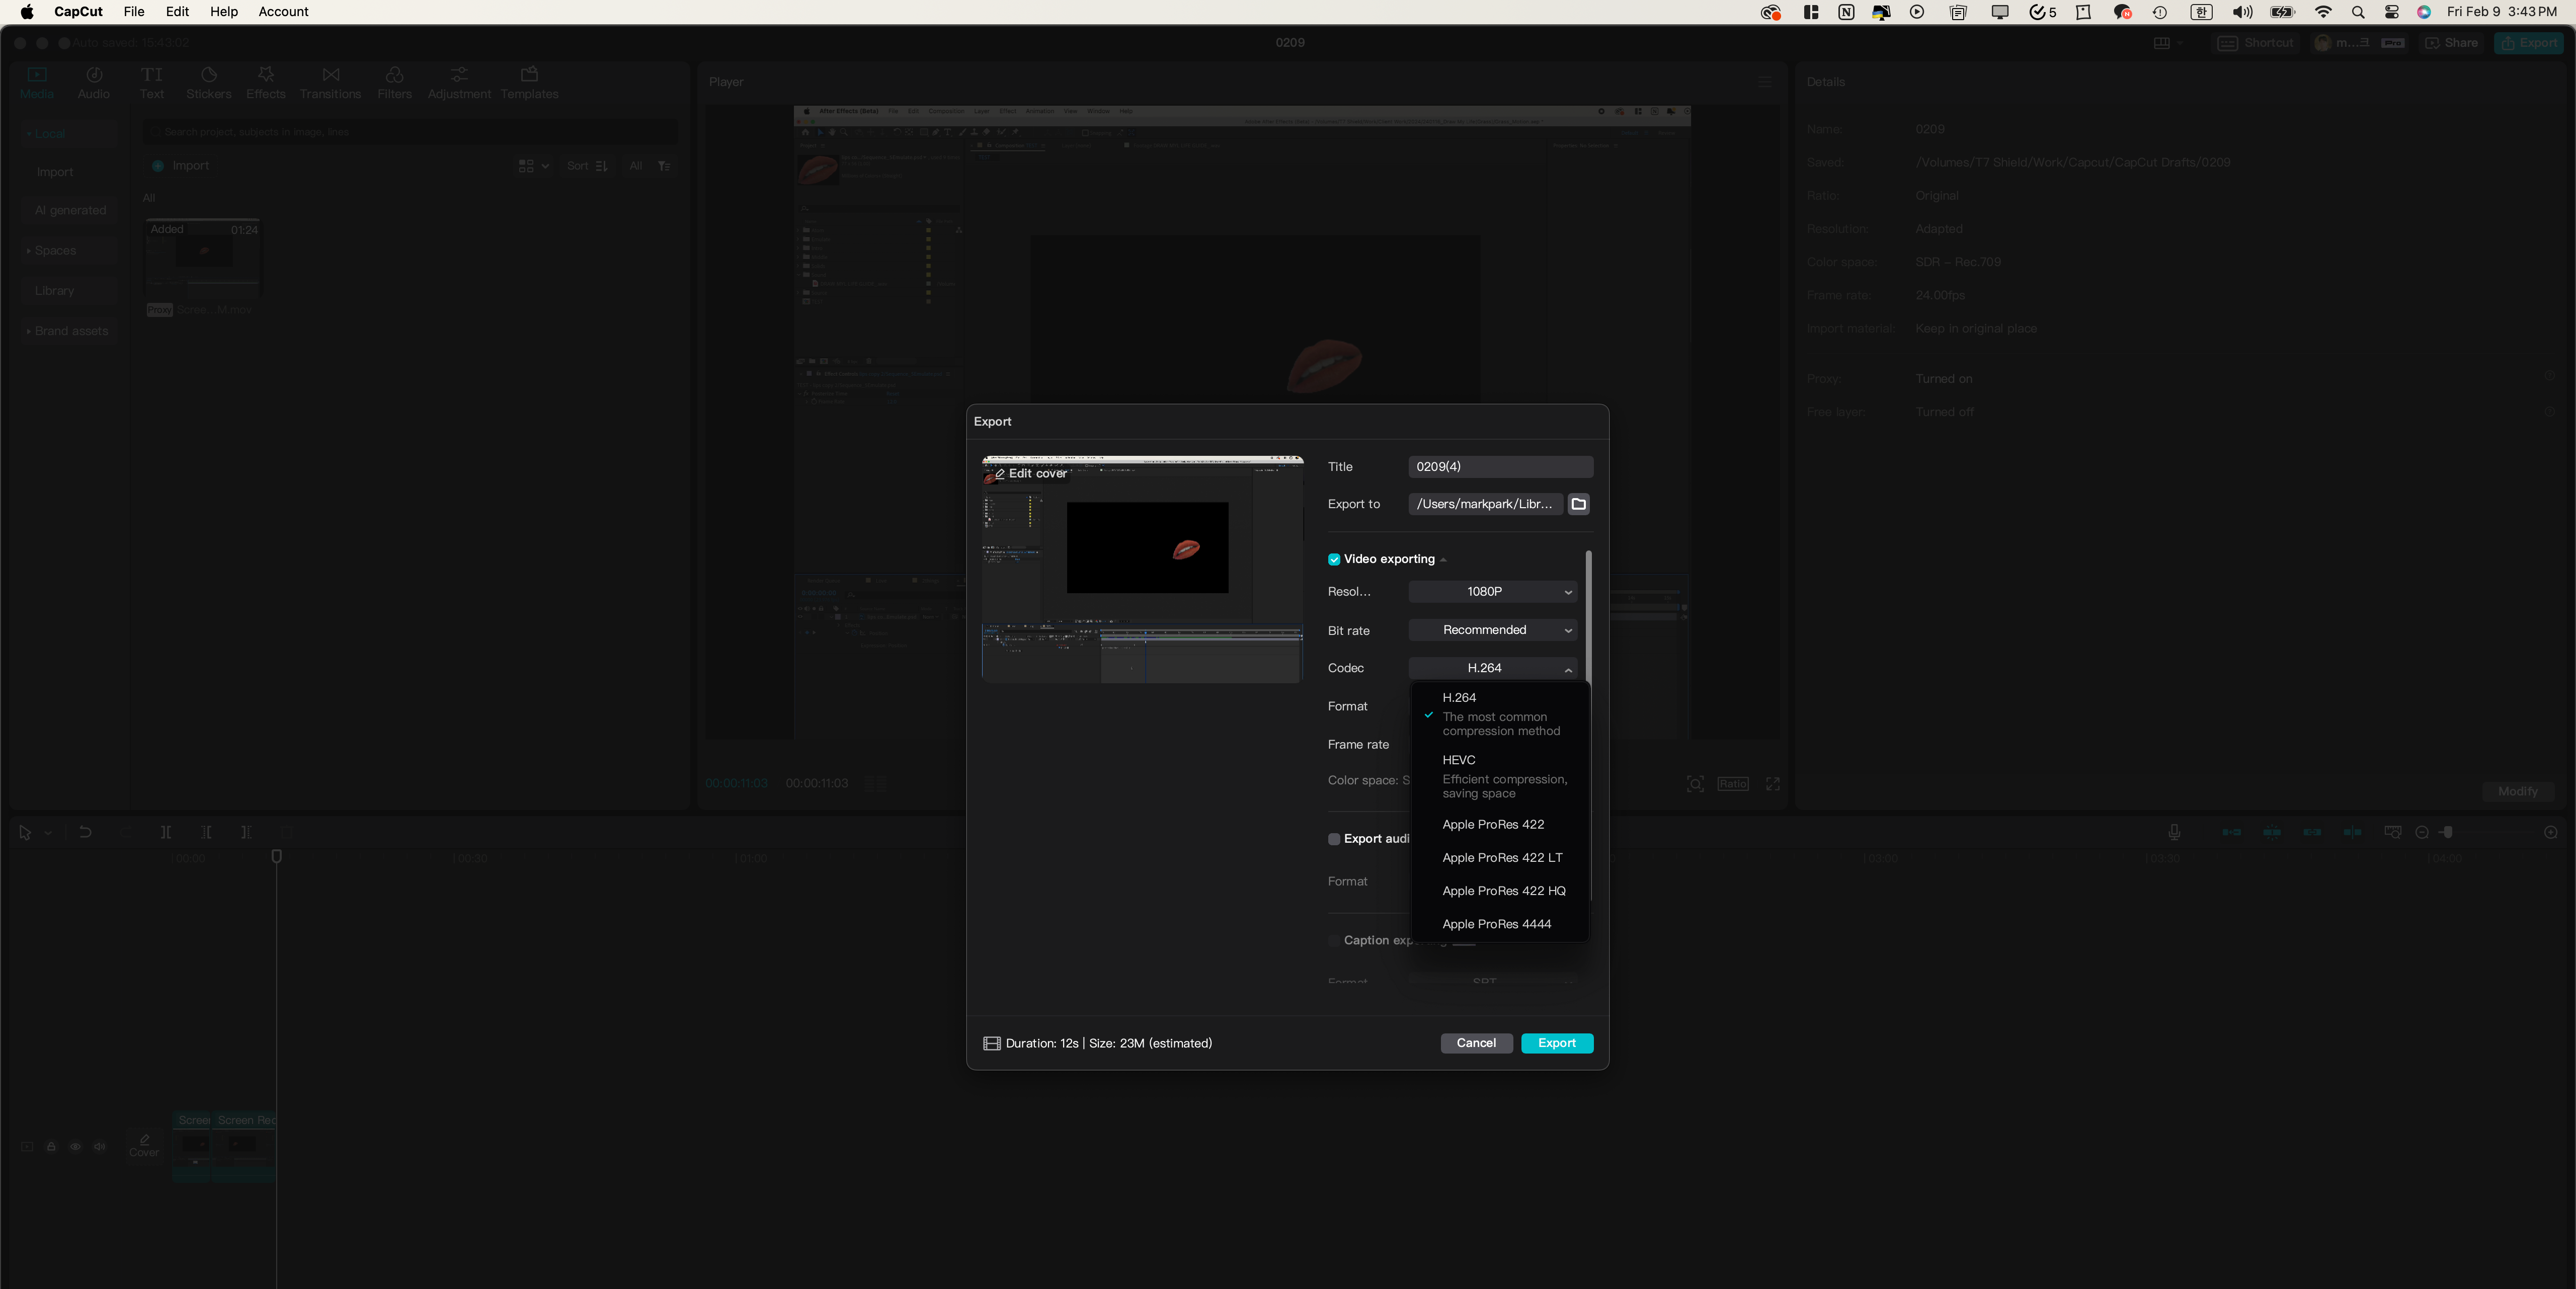
Task: Click the microphone record icon above timeline
Action: (x=2173, y=832)
